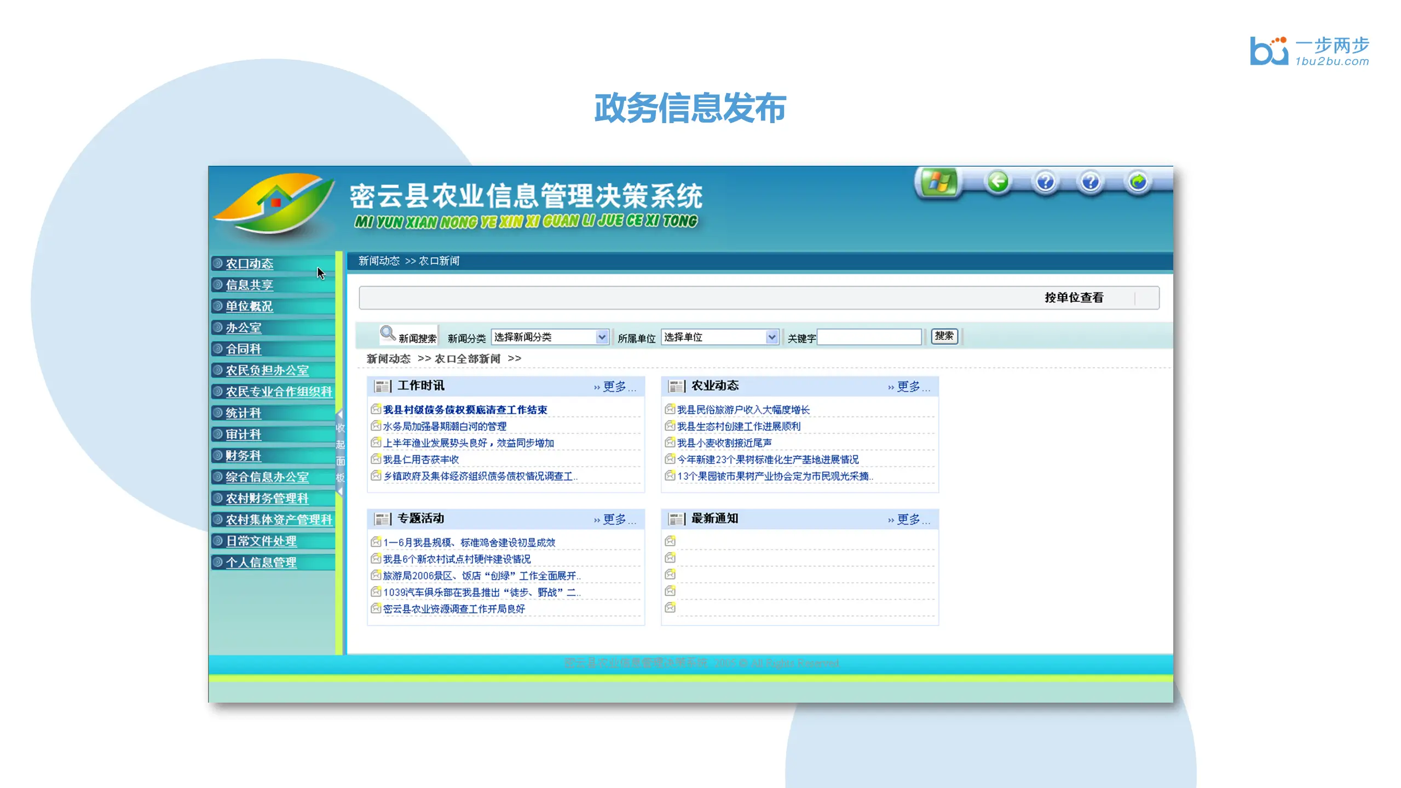Open 农口动态 sidebar menu item
Screen dimensions: 1401x788
pyautogui.click(x=250, y=264)
